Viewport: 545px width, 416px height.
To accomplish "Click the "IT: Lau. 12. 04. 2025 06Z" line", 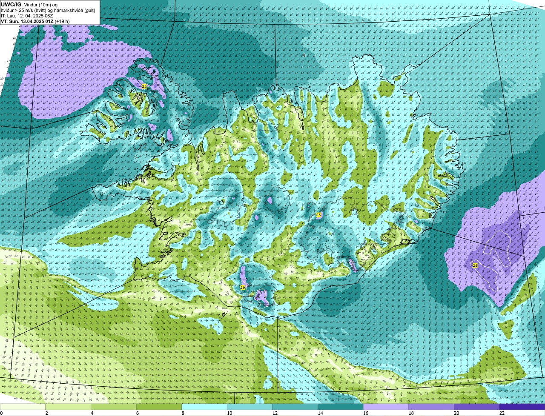I will pos(26,15).
